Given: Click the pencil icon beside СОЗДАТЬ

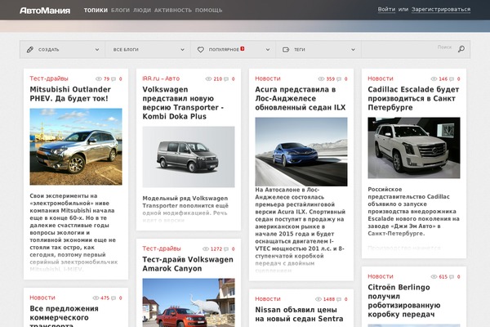Looking at the screenshot, I should 30,49.
